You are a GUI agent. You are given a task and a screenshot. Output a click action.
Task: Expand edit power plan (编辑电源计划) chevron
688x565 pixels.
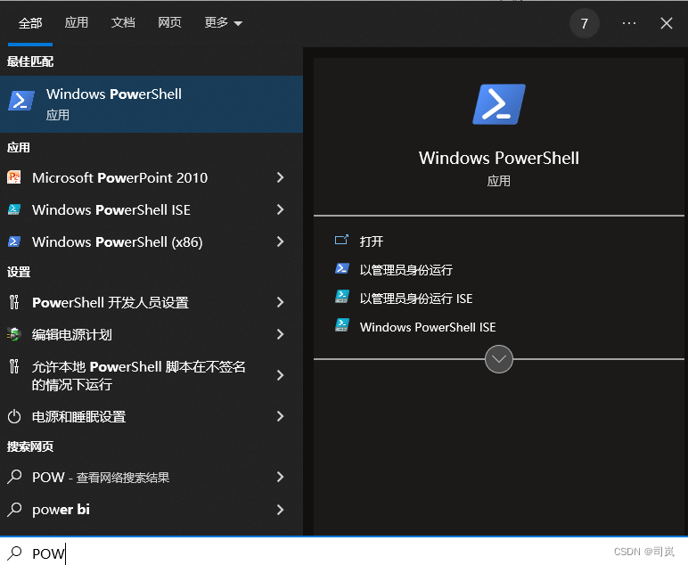coord(280,334)
